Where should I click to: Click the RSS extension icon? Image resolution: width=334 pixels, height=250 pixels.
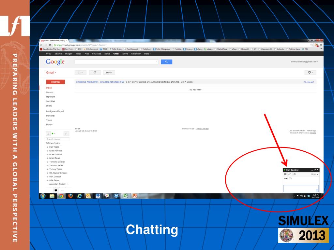click(316, 45)
